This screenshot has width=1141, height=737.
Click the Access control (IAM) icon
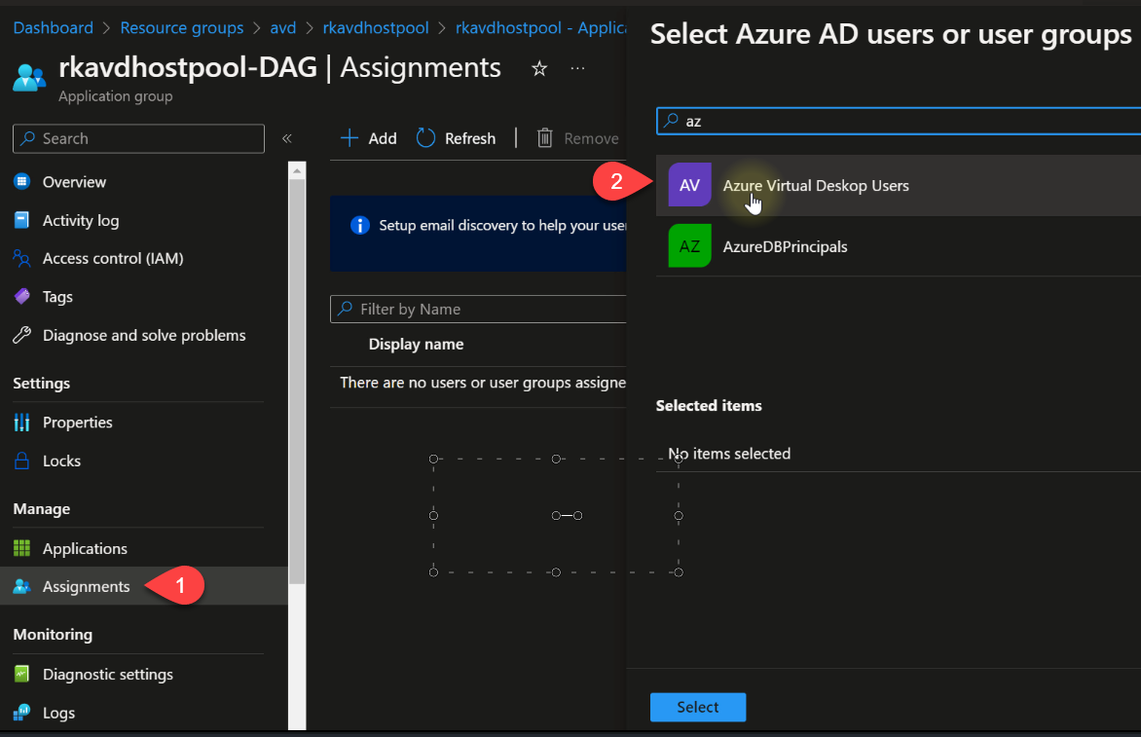(x=21, y=259)
